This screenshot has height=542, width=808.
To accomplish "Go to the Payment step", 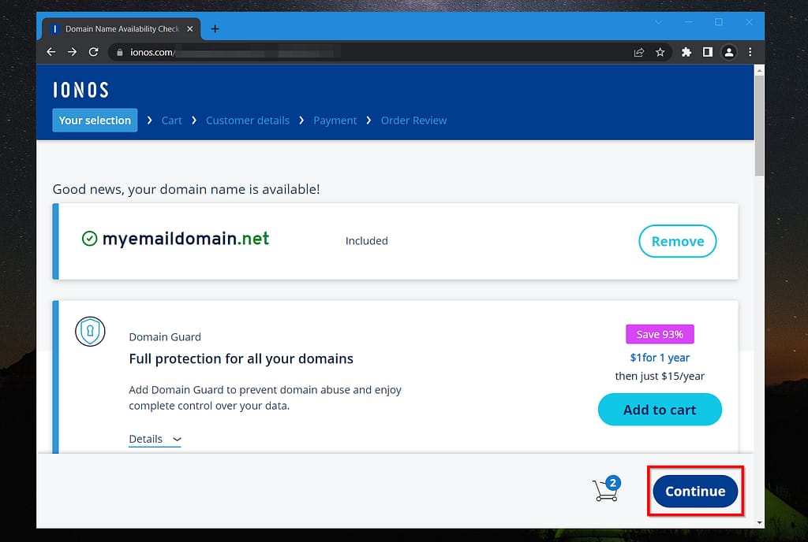I will (335, 121).
